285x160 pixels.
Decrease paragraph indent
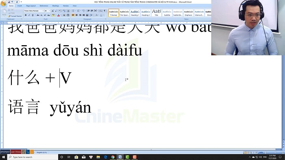tap(88, 11)
